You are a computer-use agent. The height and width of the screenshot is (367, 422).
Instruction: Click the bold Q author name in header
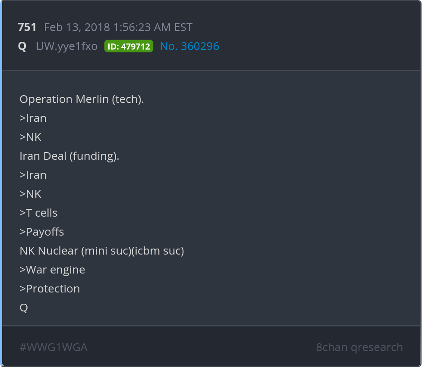22,47
